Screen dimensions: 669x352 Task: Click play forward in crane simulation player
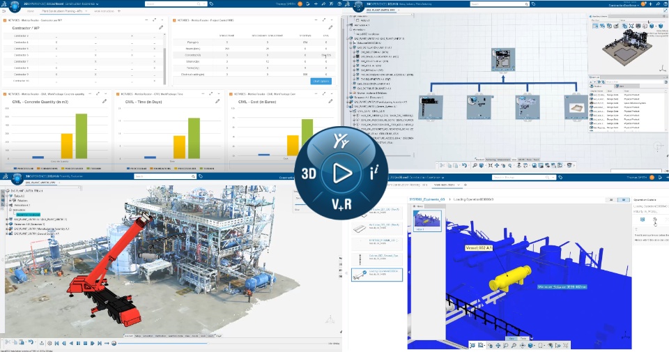pyautogui.click(x=92, y=343)
